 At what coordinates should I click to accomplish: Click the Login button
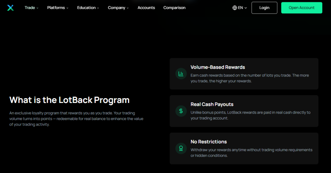tap(264, 8)
